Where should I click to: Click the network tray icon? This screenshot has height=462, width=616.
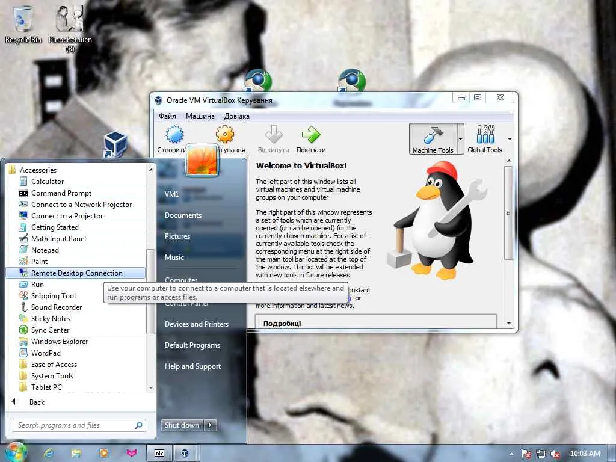coord(541,454)
